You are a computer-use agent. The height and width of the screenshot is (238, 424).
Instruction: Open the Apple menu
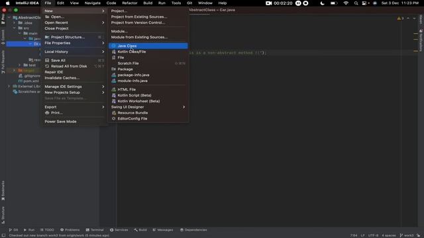pyautogui.click(x=7, y=3)
